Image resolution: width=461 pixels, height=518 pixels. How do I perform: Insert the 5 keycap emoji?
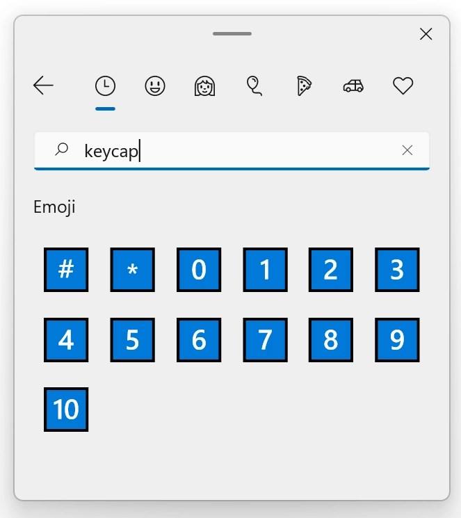(133, 340)
